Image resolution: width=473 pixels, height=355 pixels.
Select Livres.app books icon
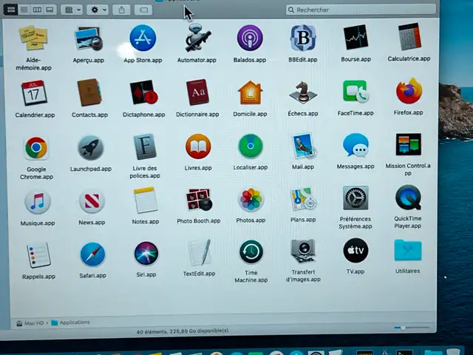click(x=198, y=146)
